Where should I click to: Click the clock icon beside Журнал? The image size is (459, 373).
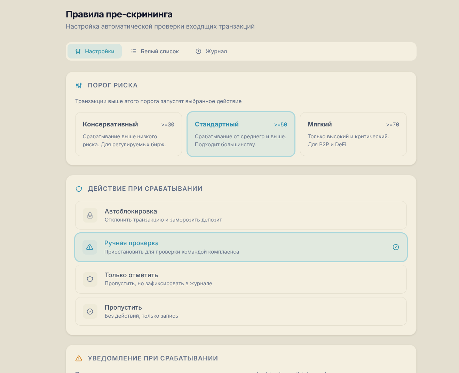(x=198, y=51)
